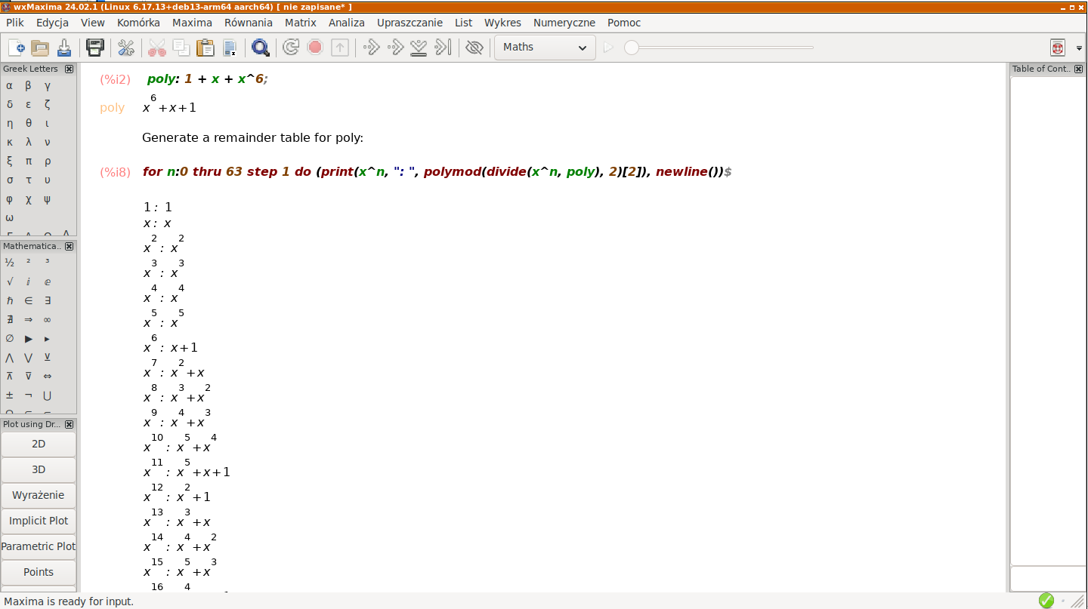Open the Maths cell style dropdown
This screenshot has width=1088, height=609.
point(545,48)
